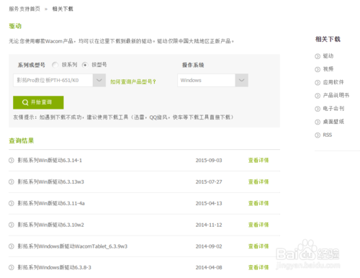Click the green 驱动 page heading

pos(15,26)
